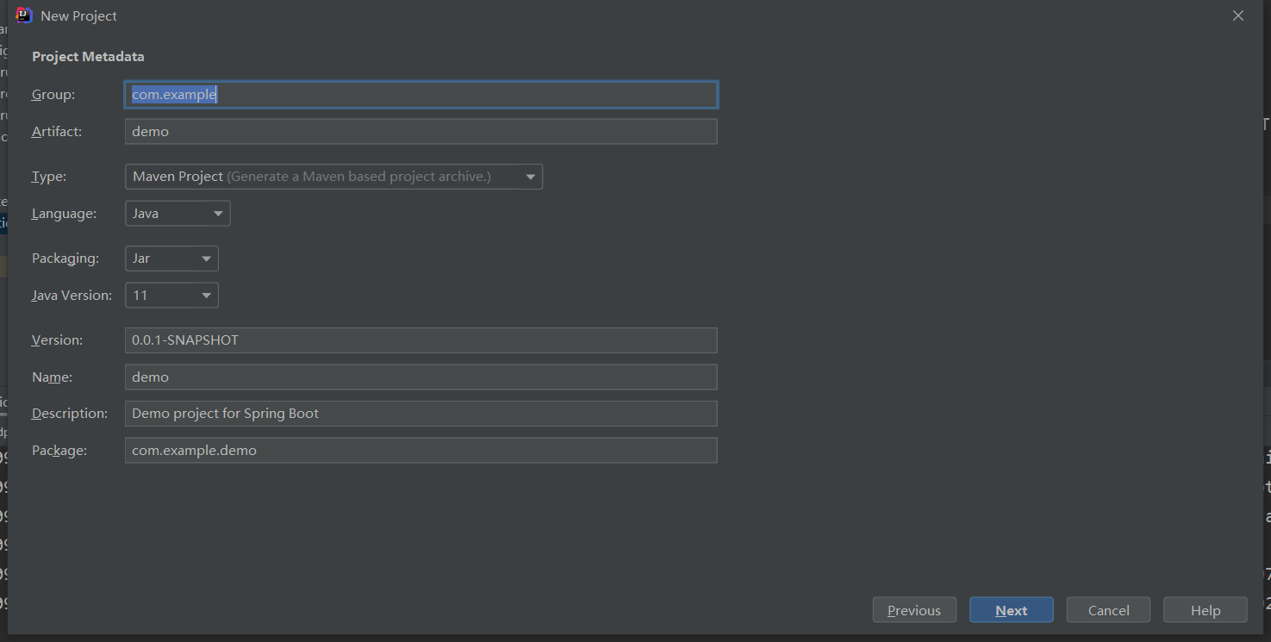
Task: Click the Name label
Action: click(53, 377)
